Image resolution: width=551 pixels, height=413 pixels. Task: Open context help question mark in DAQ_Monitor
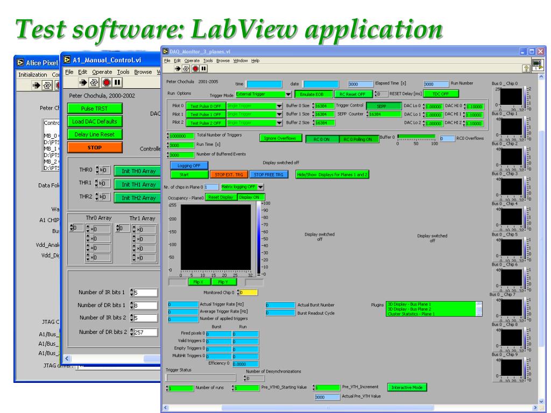click(526, 68)
